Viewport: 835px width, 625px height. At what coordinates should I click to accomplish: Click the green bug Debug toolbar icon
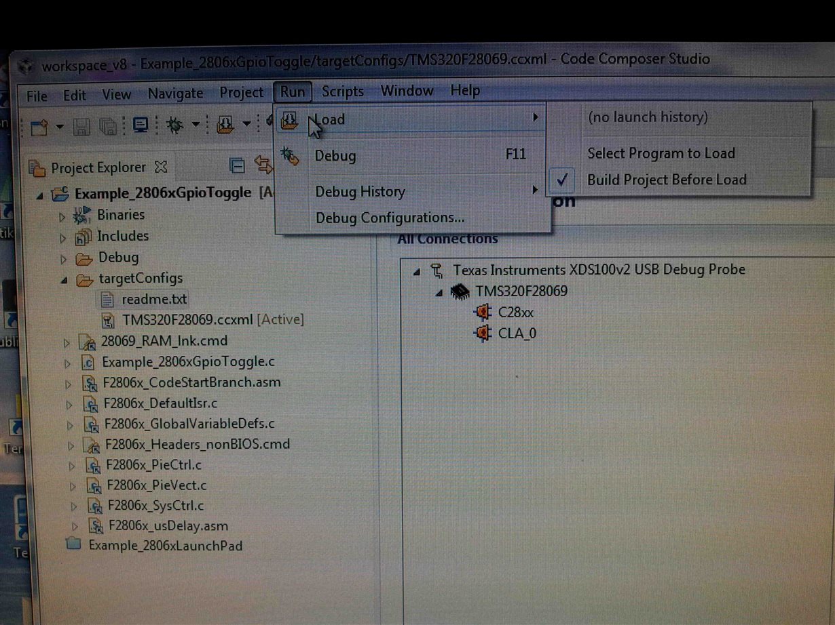point(175,125)
